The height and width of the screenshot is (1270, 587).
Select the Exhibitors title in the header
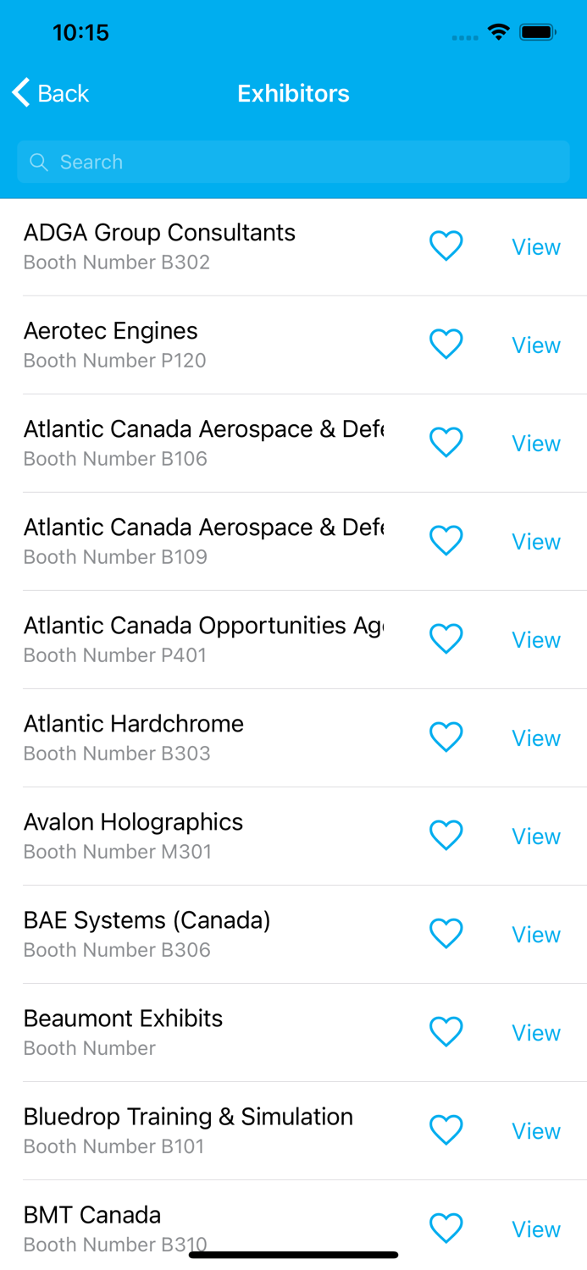(x=293, y=93)
